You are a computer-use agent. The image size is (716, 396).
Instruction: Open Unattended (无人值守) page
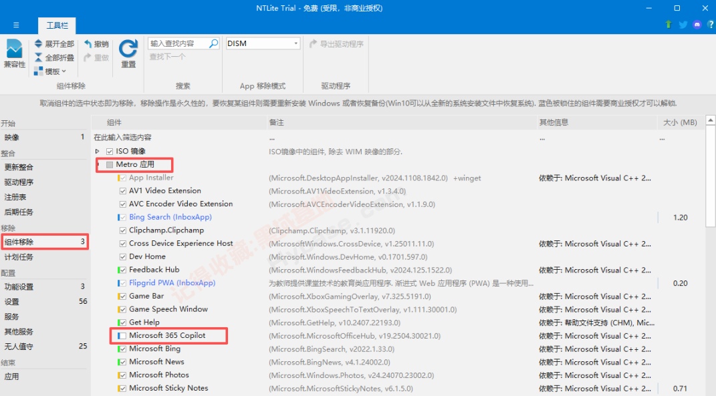coord(44,347)
